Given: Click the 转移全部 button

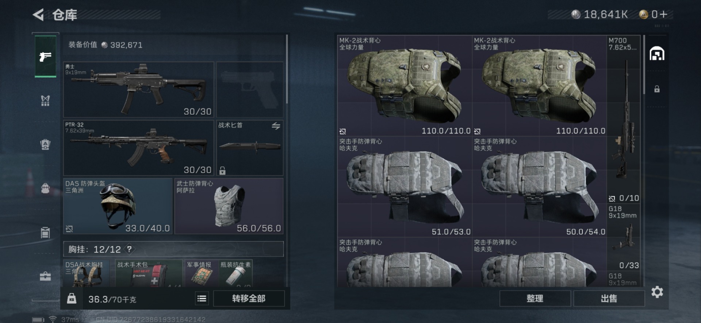Looking at the screenshot, I should pos(249,299).
